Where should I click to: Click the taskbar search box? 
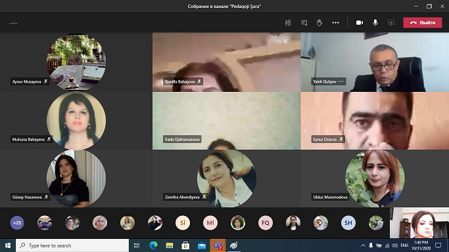coord(72,245)
